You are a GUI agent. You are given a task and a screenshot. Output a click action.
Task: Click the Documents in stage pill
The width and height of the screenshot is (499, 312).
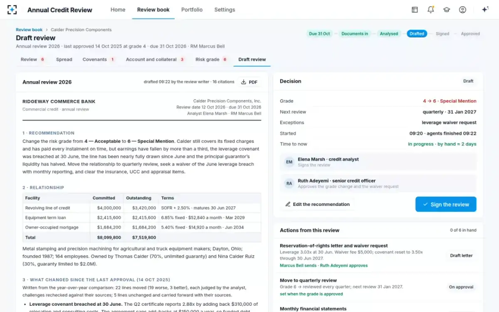pos(355,34)
